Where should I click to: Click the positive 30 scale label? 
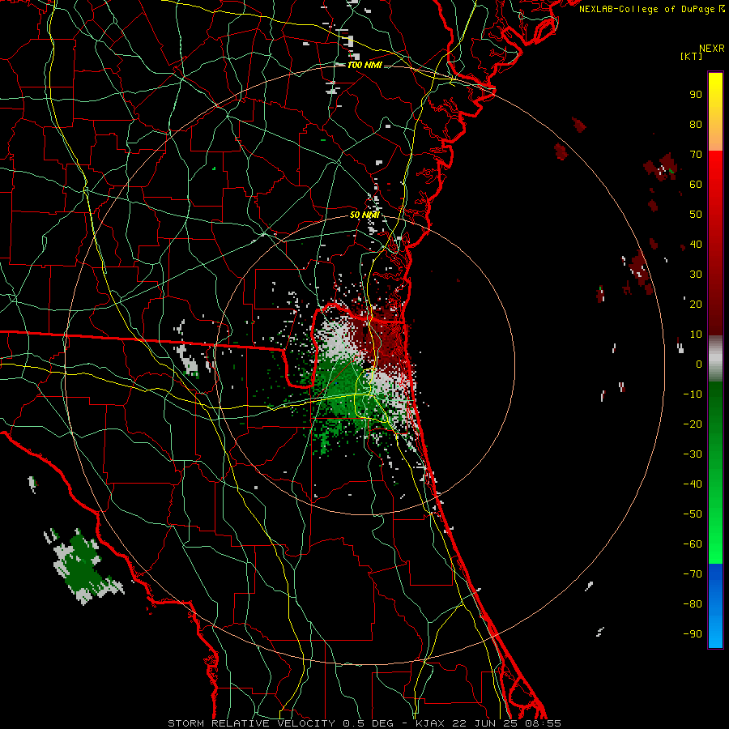(x=696, y=275)
